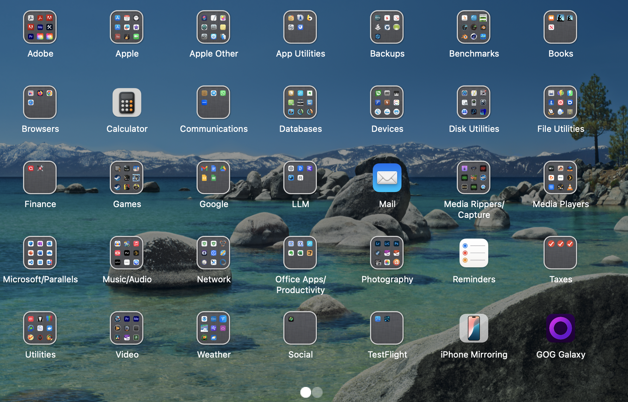Click the first page indicator dot
628x402 pixels.
tap(306, 393)
